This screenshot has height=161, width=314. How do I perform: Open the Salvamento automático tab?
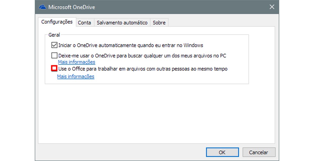(x=122, y=23)
